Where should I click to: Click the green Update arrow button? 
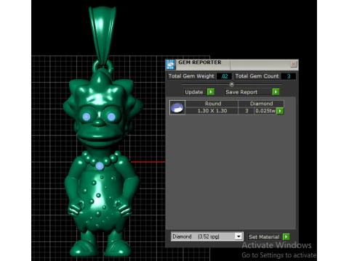211,92
